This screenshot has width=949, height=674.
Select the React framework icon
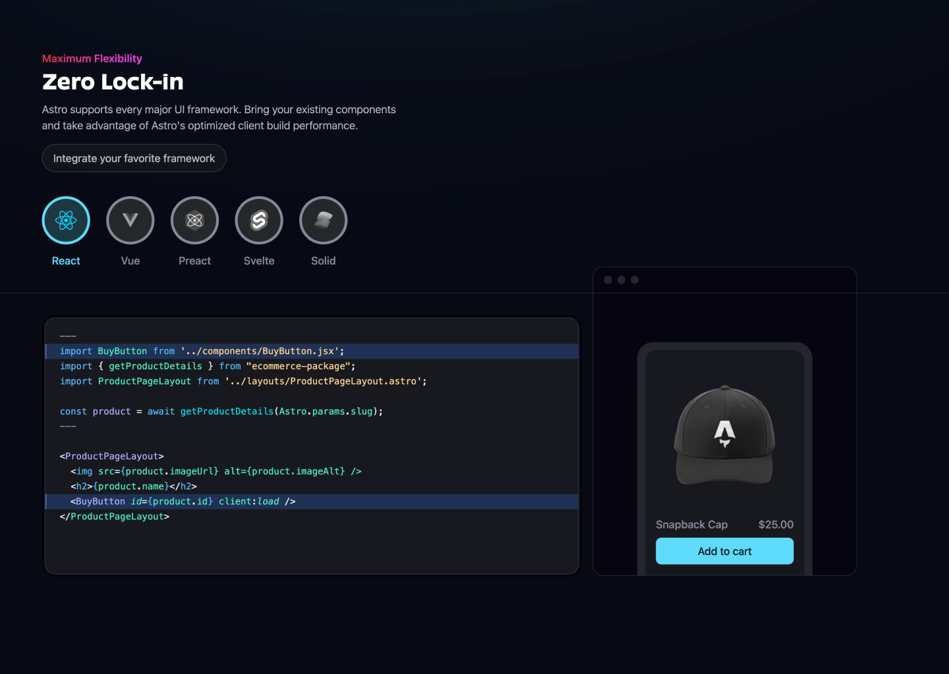(x=66, y=220)
